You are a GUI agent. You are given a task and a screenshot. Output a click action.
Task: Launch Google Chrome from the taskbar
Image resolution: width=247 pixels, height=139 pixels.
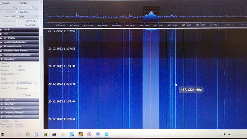[x=28, y=134]
